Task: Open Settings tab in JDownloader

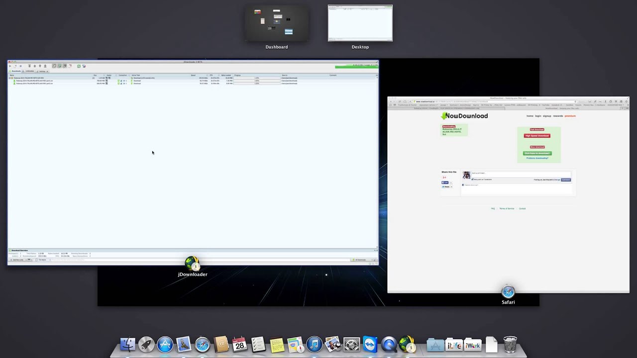Action: pos(42,71)
